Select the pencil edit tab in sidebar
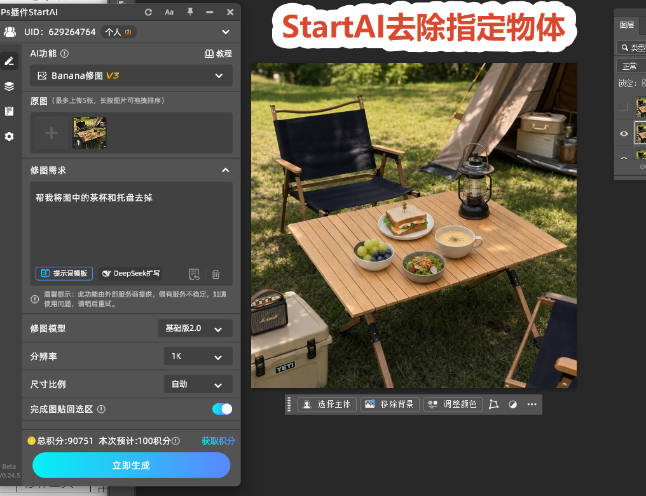 (x=9, y=62)
